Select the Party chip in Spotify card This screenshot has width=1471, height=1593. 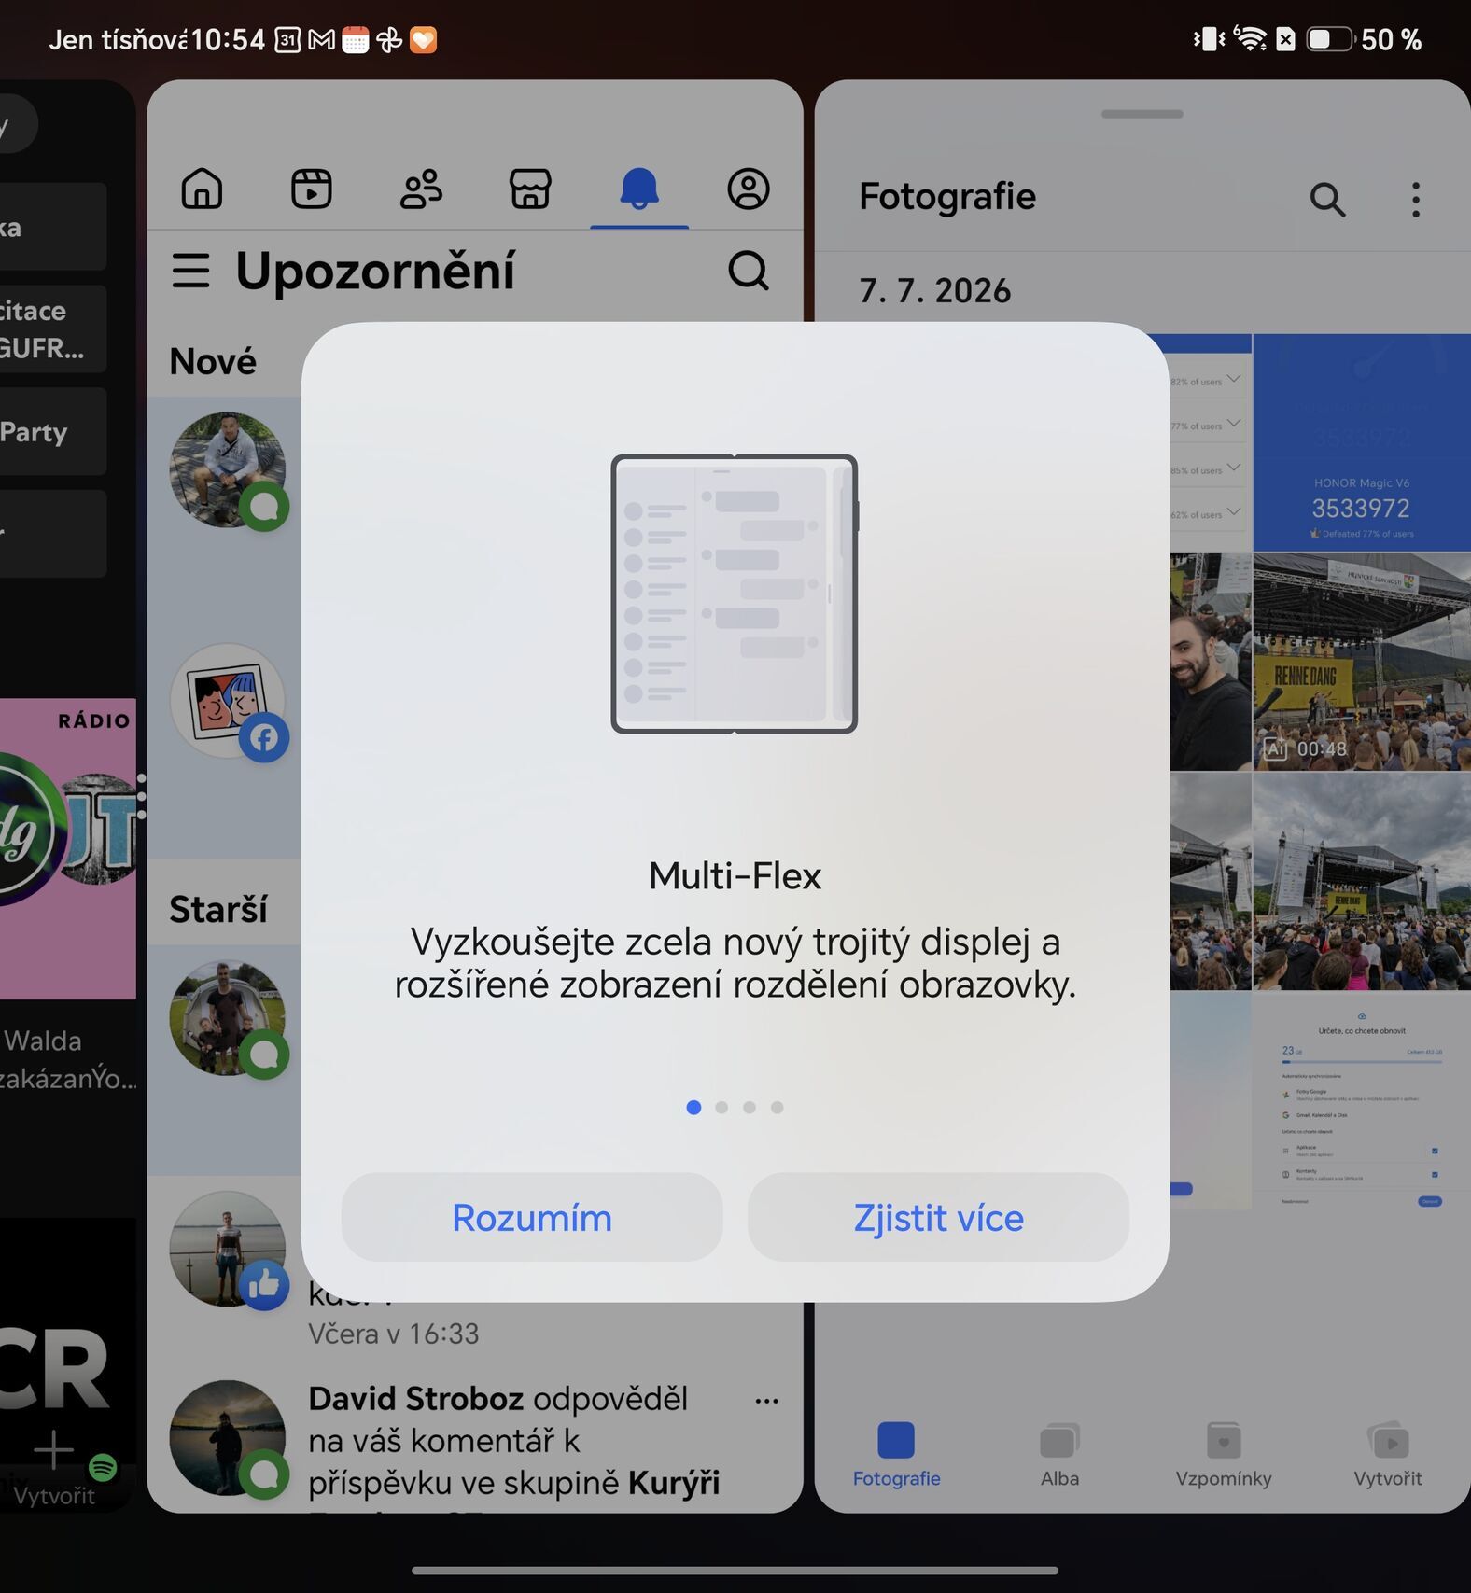tap(52, 432)
